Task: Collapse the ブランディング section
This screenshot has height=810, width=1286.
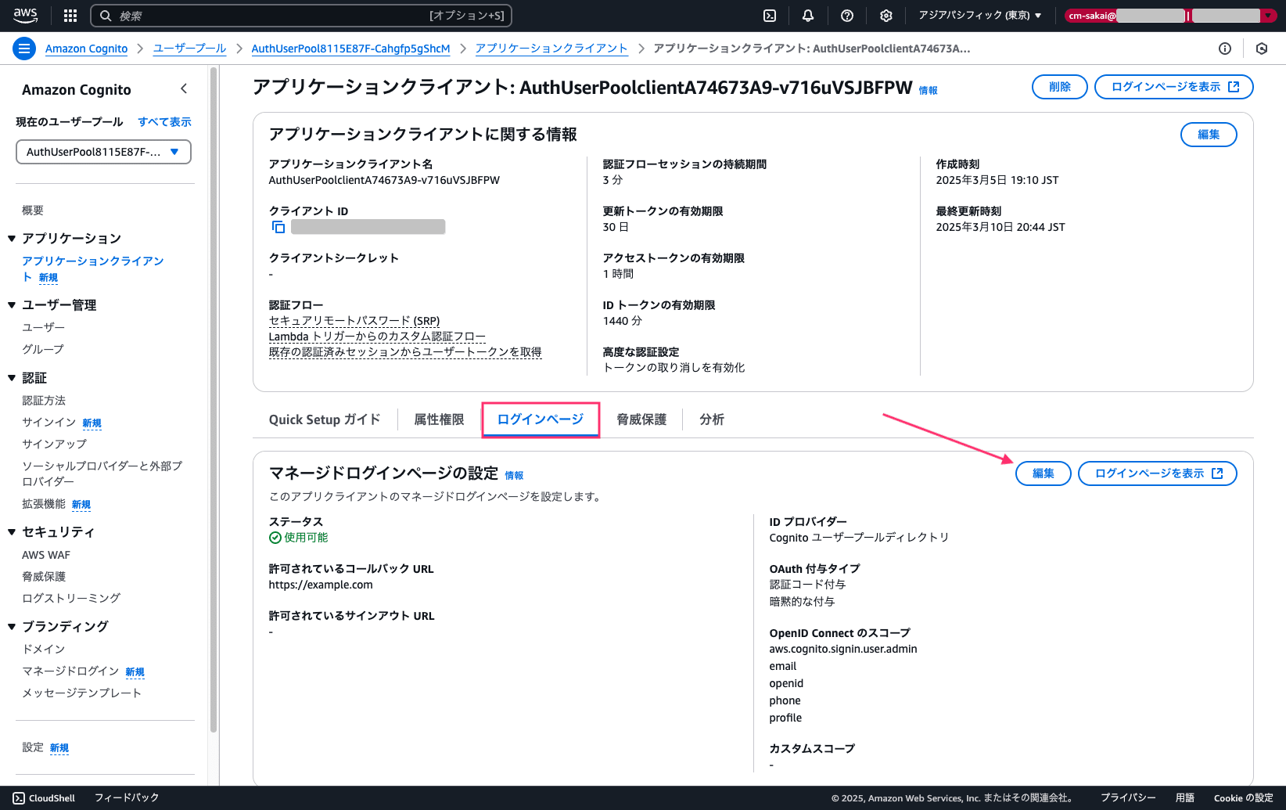Action: pos(12,627)
